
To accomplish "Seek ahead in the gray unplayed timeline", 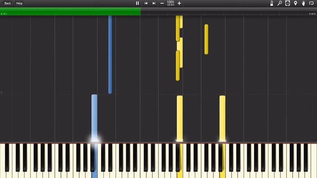I will point(229,11).
